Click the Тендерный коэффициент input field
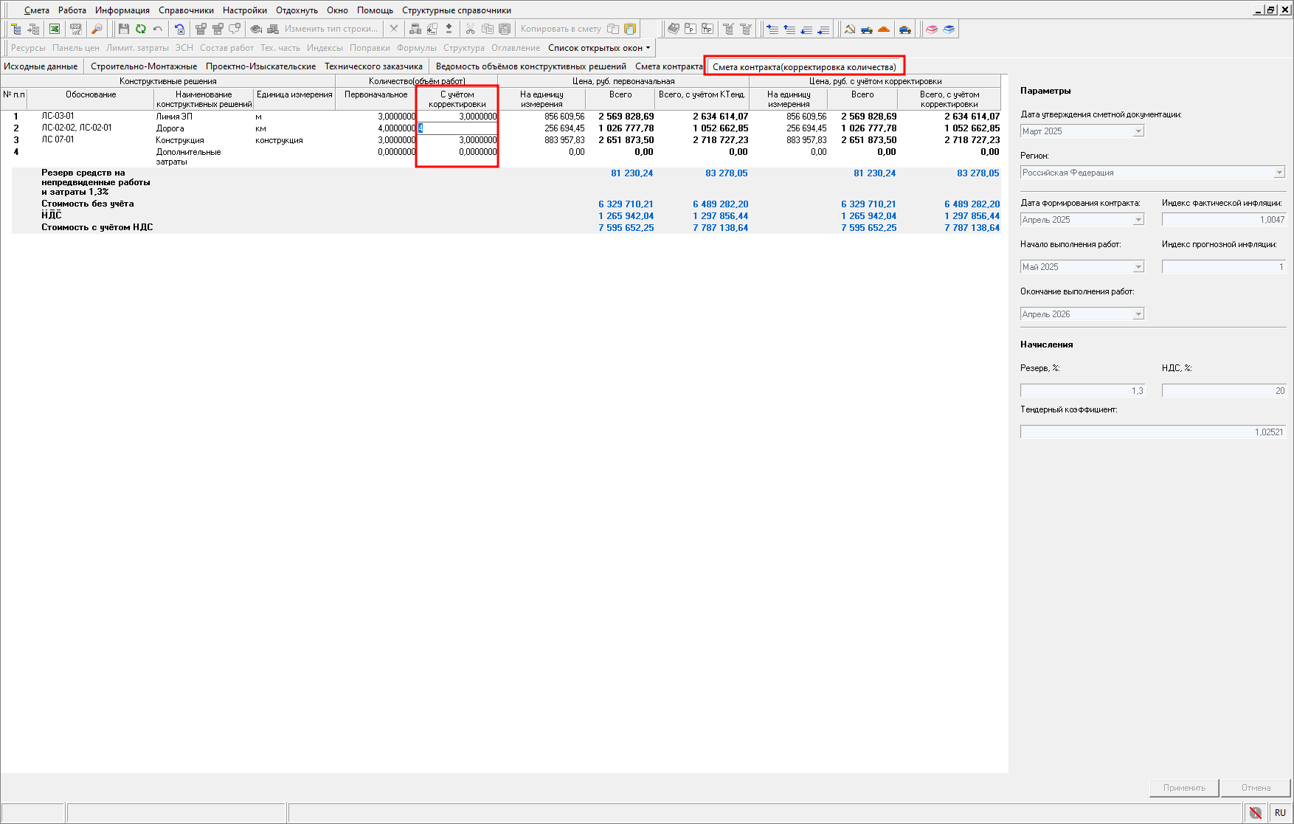This screenshot has width=1294, height=824. pos(1152,432)
